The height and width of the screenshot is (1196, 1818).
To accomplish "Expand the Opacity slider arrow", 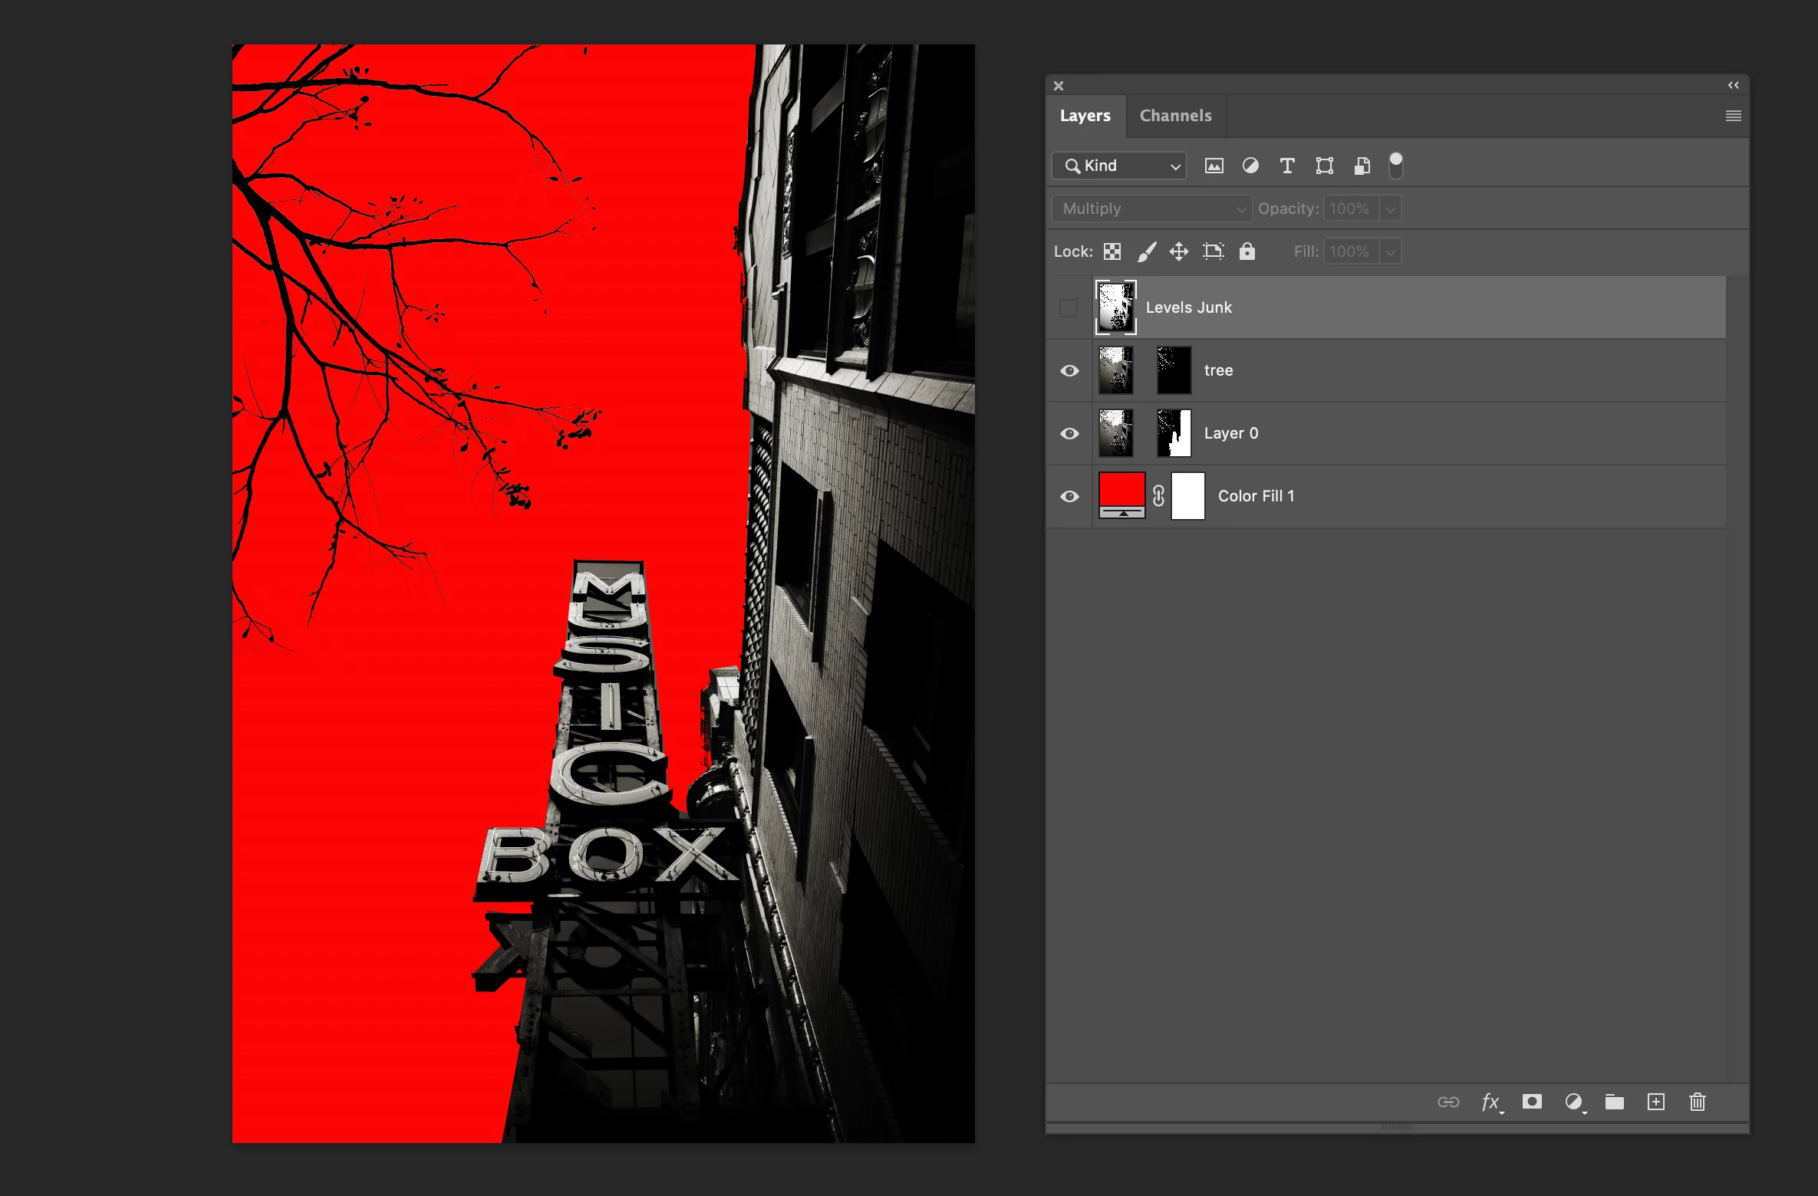I will [x=1390, y=209].
